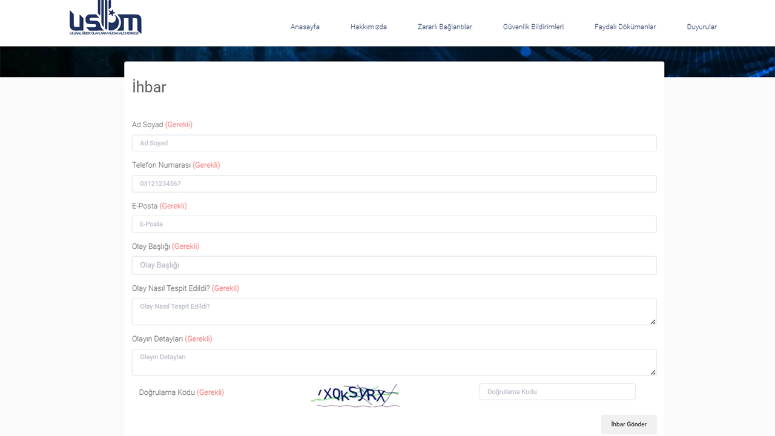Screen dimensions: 775x436
Task: Focus the Ad Soyad input field
Action: click(394, 143)
